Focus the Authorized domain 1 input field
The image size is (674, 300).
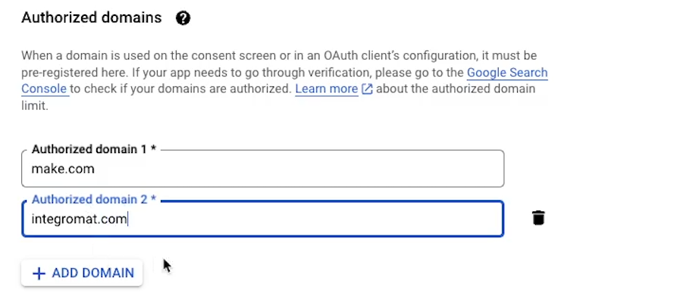click(262, 168)
